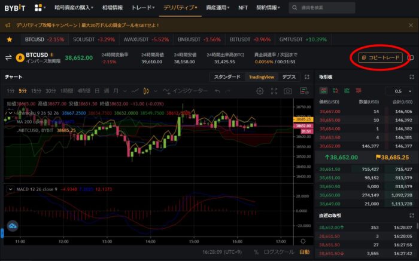This screenshot has width=419, height=261.
Task: Select the AVAXUSDT ticker
Action: coord(146,39)
